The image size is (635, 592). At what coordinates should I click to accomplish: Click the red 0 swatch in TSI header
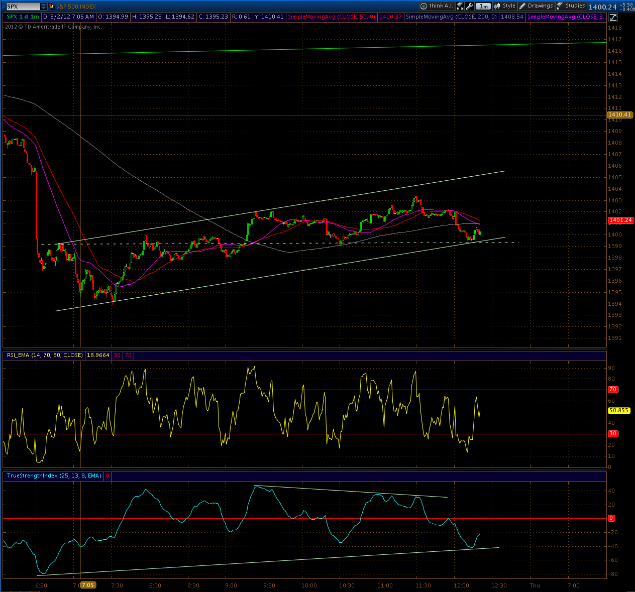(x=108, y=476)
